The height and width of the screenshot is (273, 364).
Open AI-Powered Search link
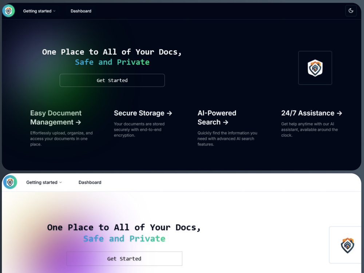tap(217, 118)
